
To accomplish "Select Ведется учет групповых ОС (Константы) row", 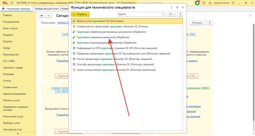I will click(127, 21).
